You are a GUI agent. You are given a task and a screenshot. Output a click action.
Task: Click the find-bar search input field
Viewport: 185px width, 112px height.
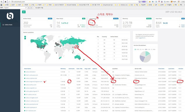coord(15,8)
